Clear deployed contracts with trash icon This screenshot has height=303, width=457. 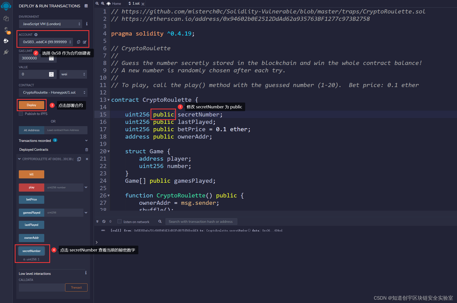click(87, 150)
